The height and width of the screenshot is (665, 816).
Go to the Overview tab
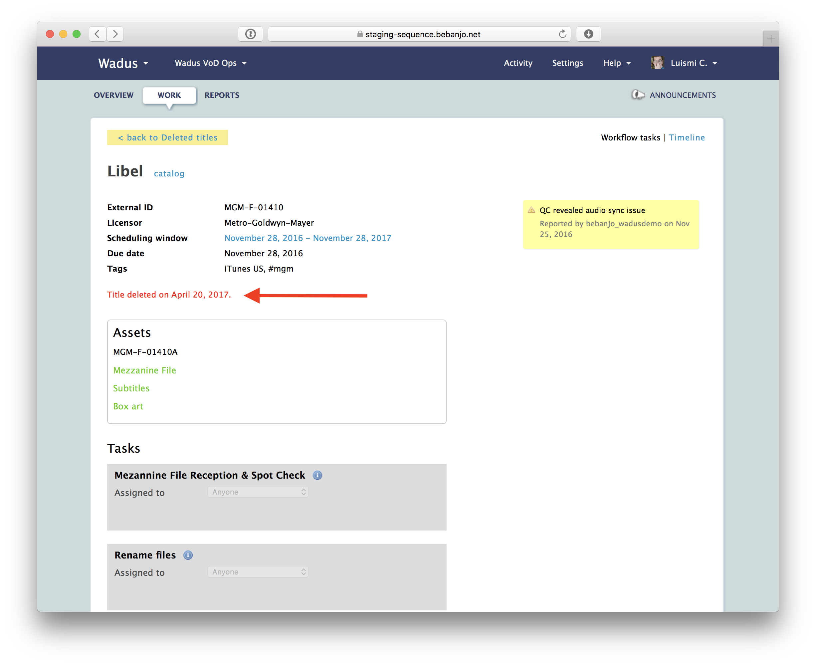pos(114,95)
